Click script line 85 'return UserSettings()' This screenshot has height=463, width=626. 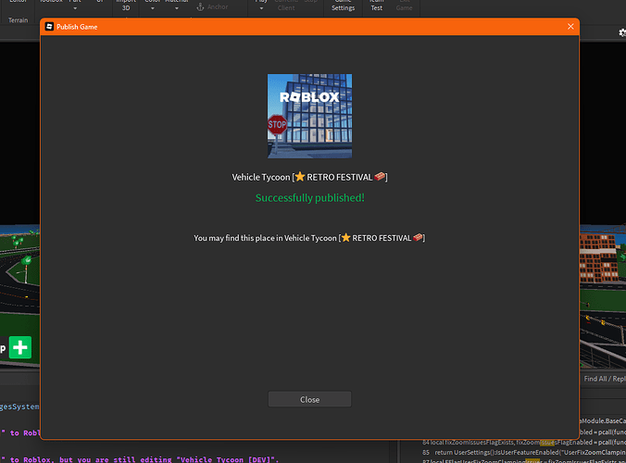[524, 452]
